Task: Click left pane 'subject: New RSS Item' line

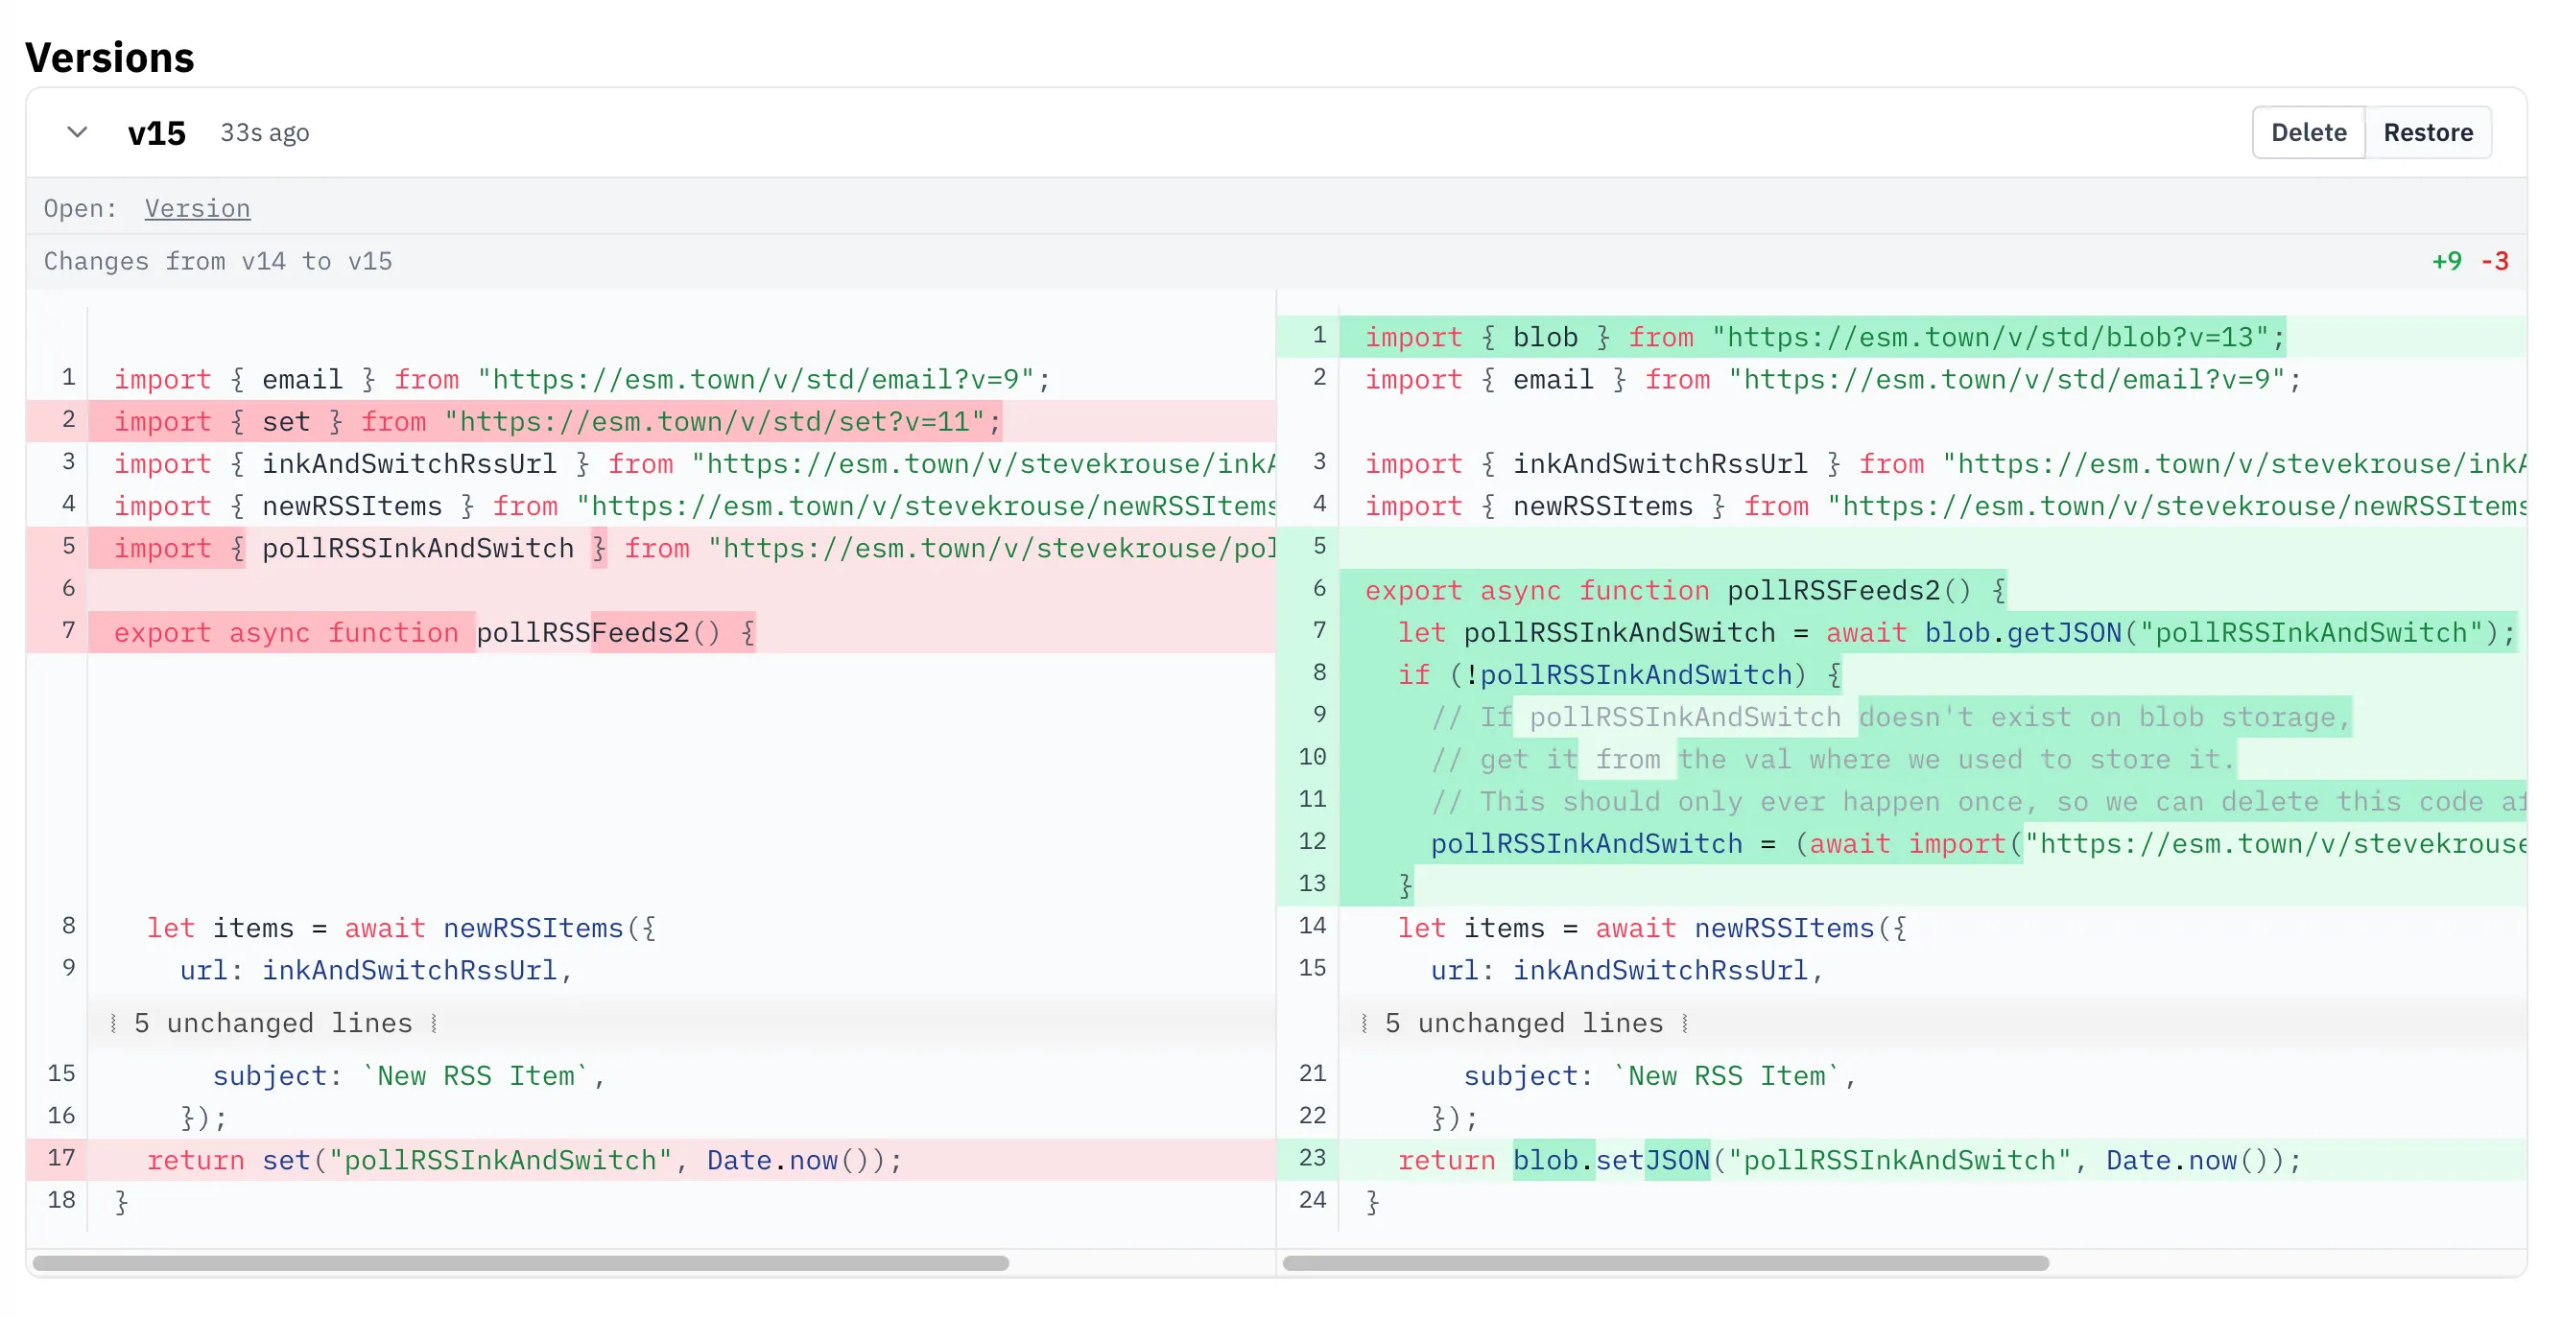Action: pyautogui.click(x=409, y=1075)
